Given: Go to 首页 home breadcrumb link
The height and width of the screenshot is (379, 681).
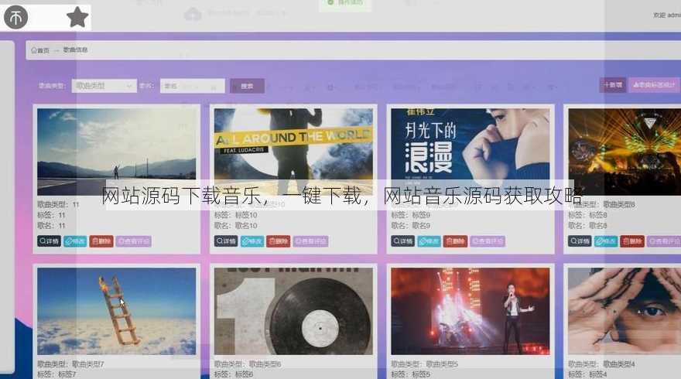Looking at the screenshot, I should 40,50.
